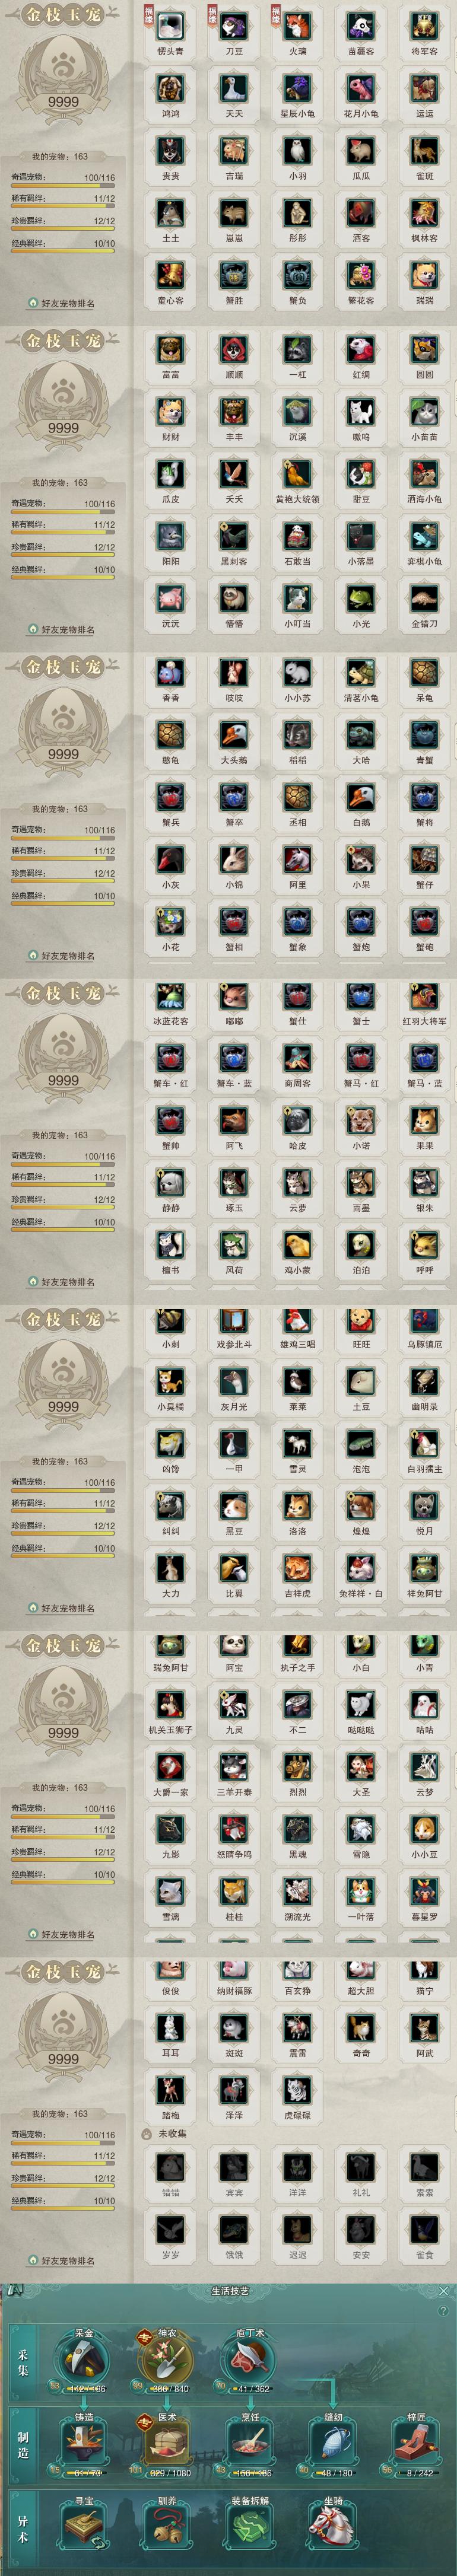Select the 馒头青 pet thumbnail

pos(171,27)
